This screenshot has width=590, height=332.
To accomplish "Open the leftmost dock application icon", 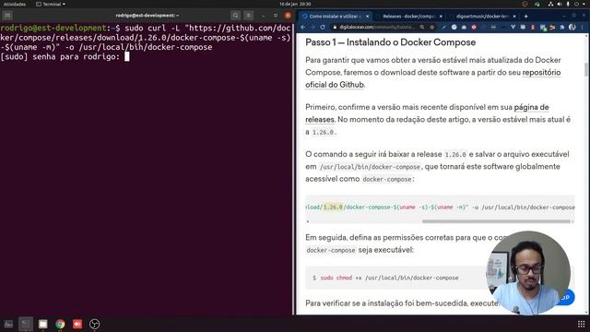I will click(x=8, y=324).
